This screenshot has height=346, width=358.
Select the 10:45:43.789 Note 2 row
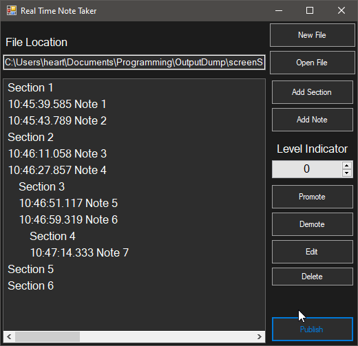click(134, 120)
